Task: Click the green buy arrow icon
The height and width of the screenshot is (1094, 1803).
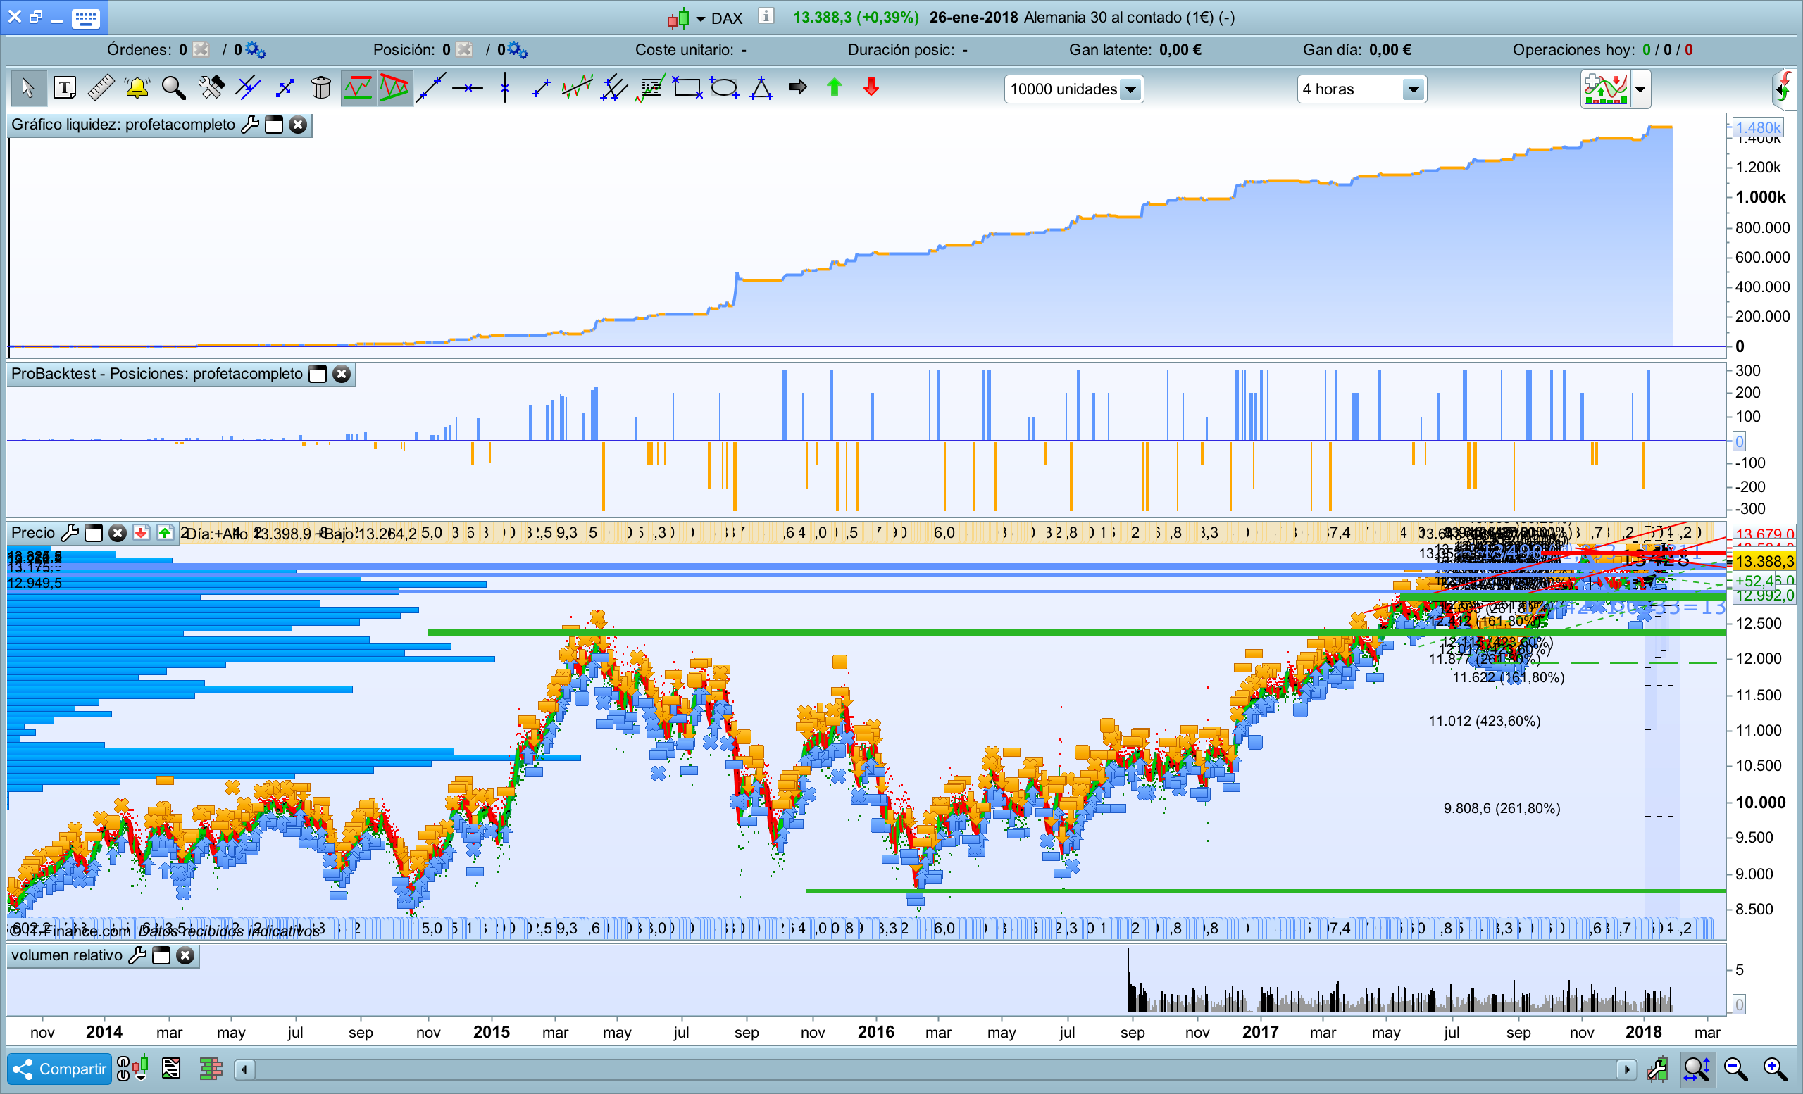Action: 834,89
